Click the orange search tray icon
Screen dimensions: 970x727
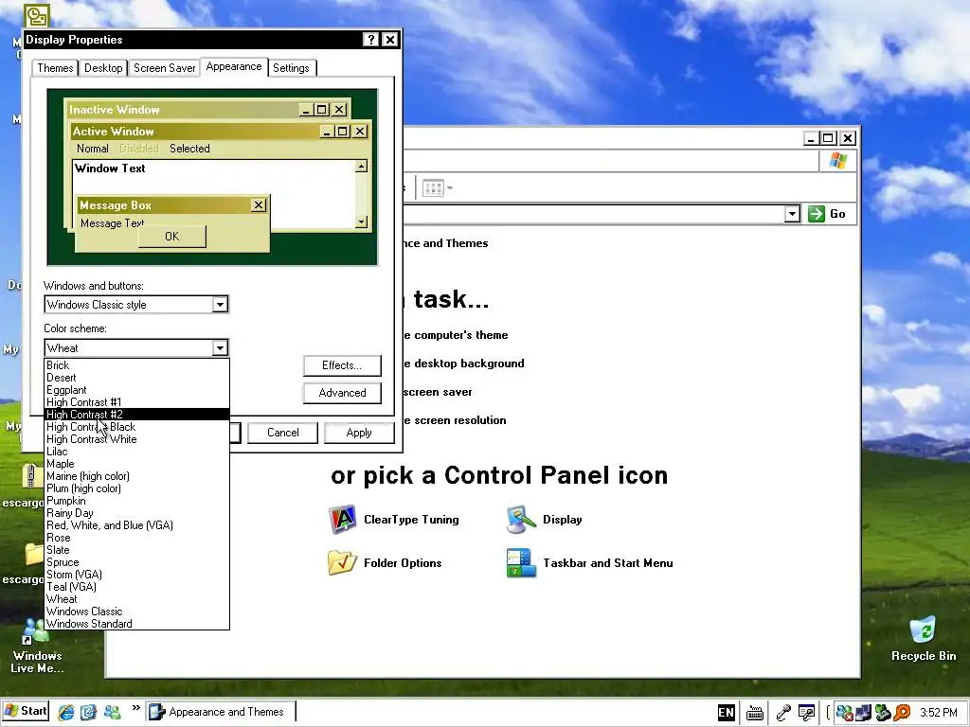902,713
